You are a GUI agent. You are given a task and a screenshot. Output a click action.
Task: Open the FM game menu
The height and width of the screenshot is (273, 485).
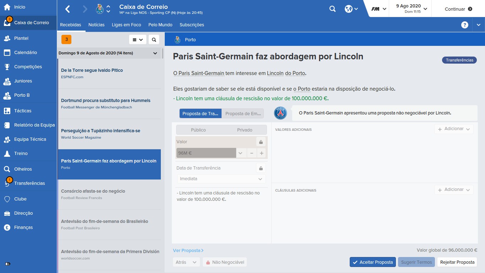point(378,9)
